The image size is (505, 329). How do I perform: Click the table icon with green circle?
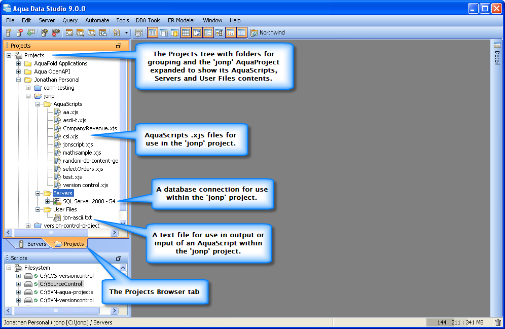31,32
